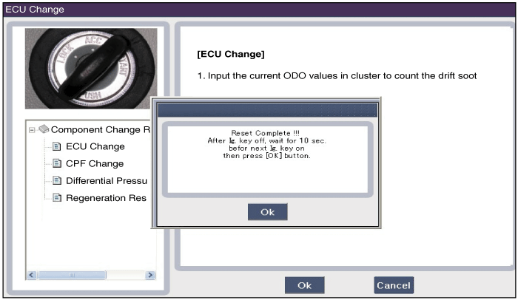Viewport: 518px width, 300px height.
Task: Click the CPF Change document icon
Action: 57,163
